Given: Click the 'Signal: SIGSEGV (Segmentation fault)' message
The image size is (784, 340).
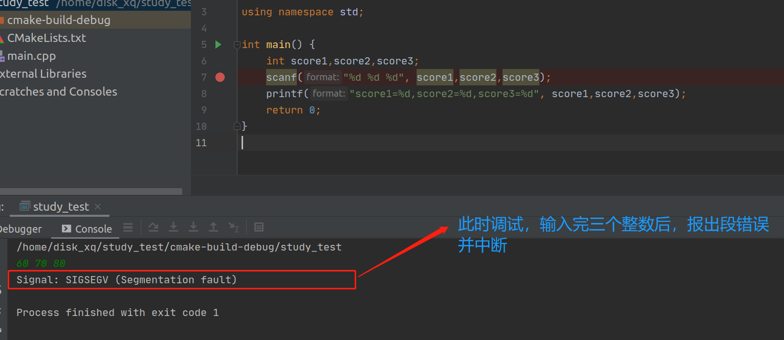Looking at the screenshot, I should [127, 280].
